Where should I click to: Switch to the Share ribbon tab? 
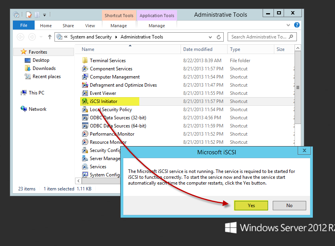coord(68,26)
